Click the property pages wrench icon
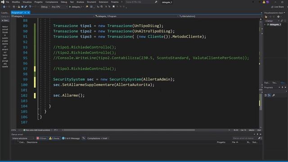This screenshot has height=162, width=288. point(274,95)
